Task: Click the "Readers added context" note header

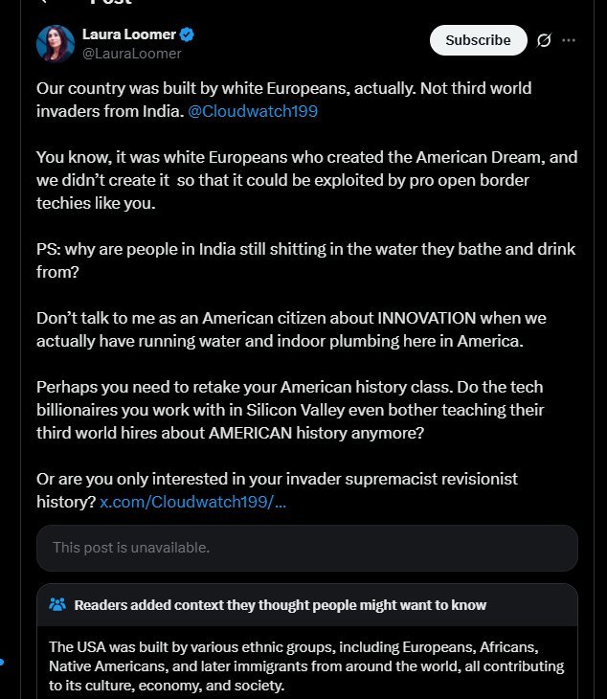Action: 280,604
